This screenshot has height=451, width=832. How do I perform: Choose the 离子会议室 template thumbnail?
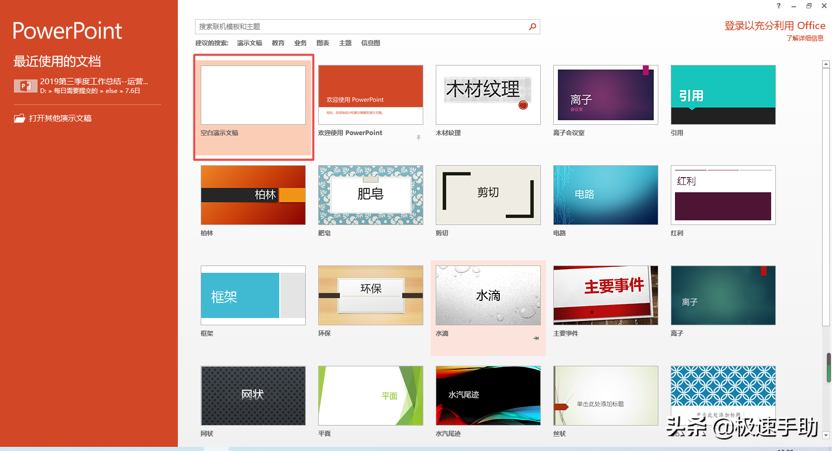coord(606,95)
